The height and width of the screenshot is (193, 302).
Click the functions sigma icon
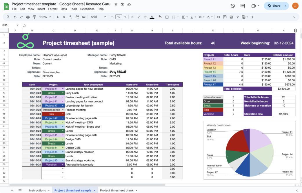(x=253, y=17)
